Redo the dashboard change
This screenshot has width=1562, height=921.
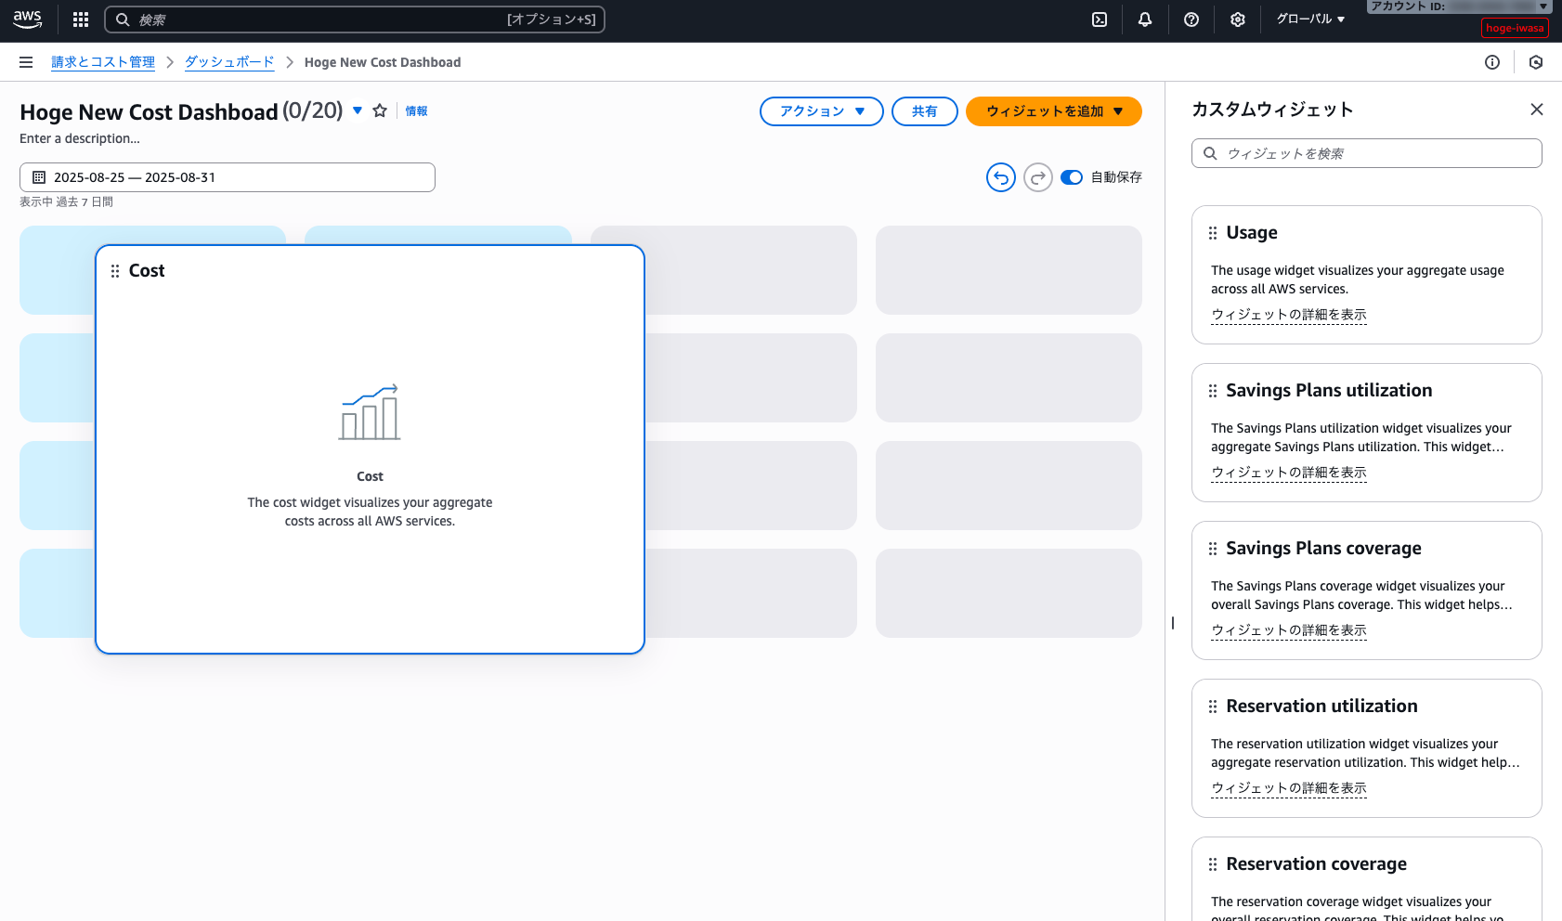(1038, 177)
